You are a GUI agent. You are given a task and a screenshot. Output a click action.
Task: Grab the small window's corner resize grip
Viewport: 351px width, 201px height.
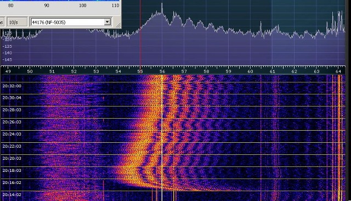tap(118, 25)
